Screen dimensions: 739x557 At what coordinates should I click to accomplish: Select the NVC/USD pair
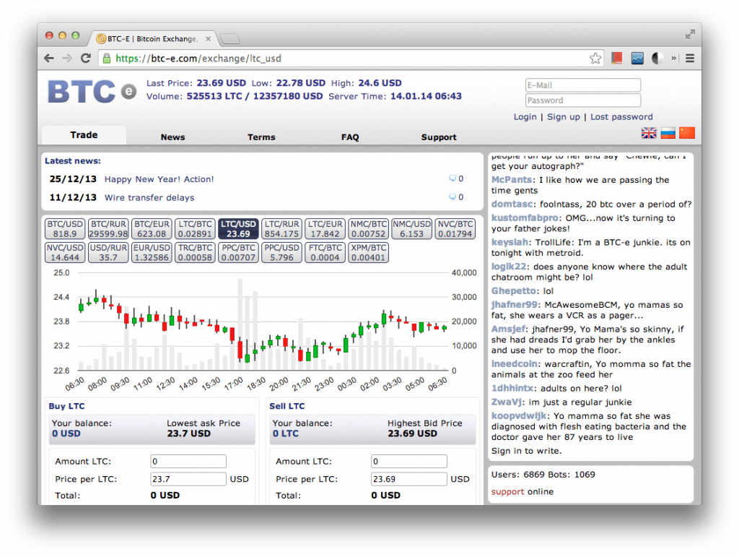click(x=65, y=252)
